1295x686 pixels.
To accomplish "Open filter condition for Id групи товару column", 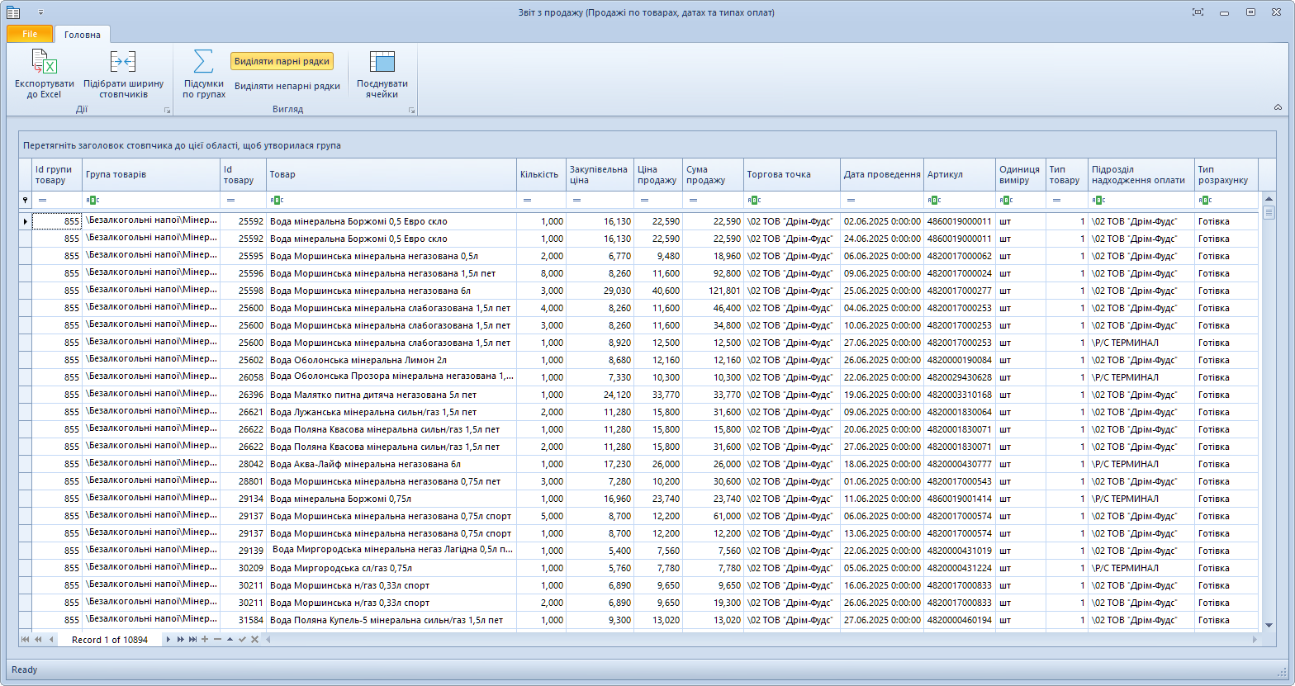I will (x=43, y=201).
